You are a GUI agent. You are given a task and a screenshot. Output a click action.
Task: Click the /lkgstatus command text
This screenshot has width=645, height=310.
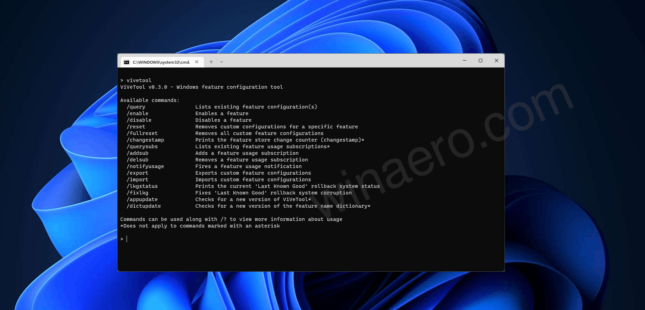tap(142, 186)
